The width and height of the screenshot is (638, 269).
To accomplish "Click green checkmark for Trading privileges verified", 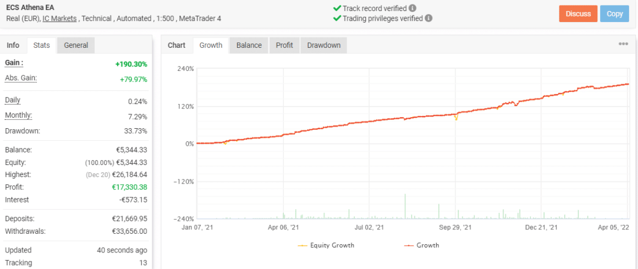I will point(337,18).
